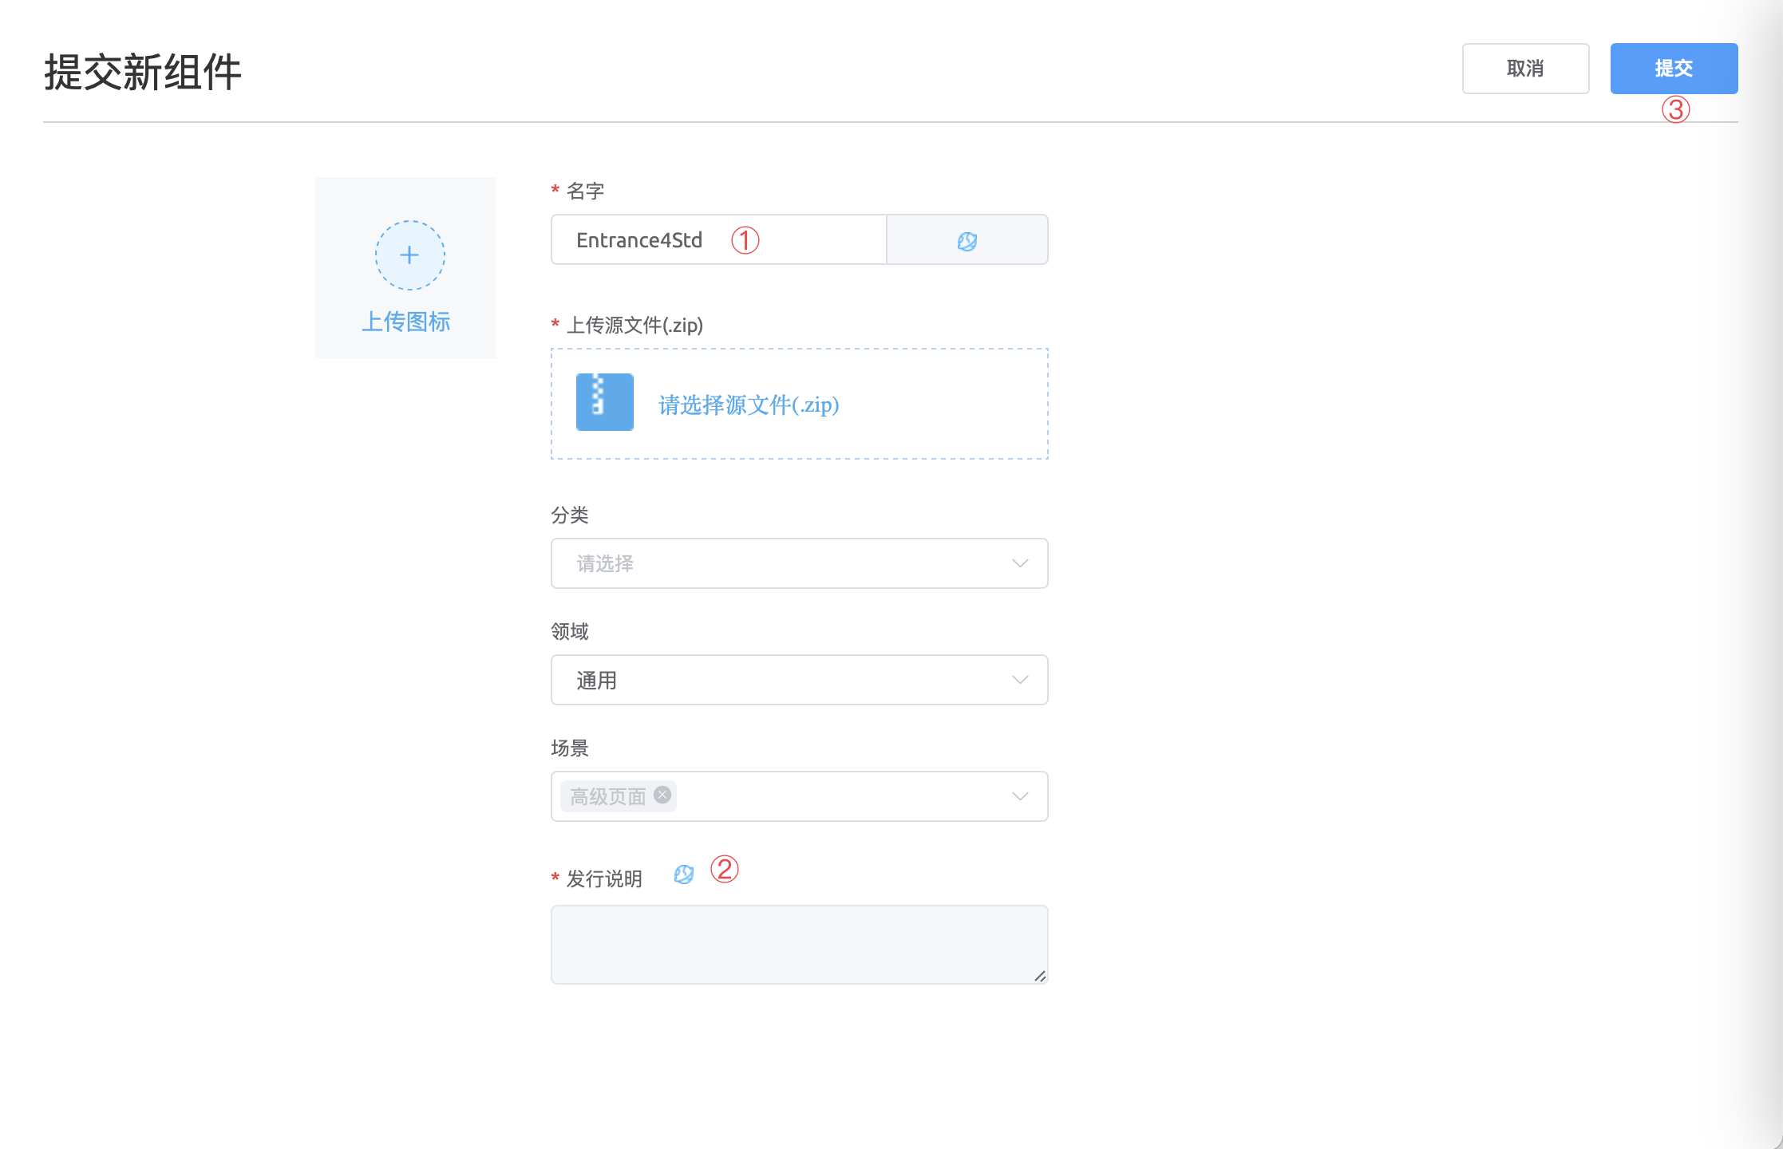Click the 发行说明 label
1783x1149 pixels.
point(604,879)
